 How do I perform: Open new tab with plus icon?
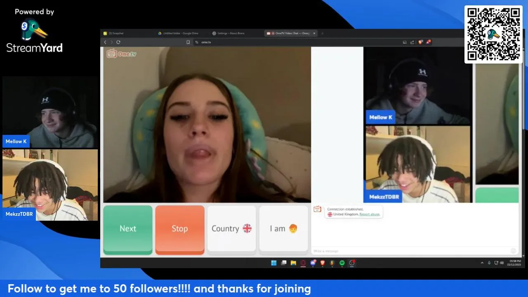click(322, 33)
